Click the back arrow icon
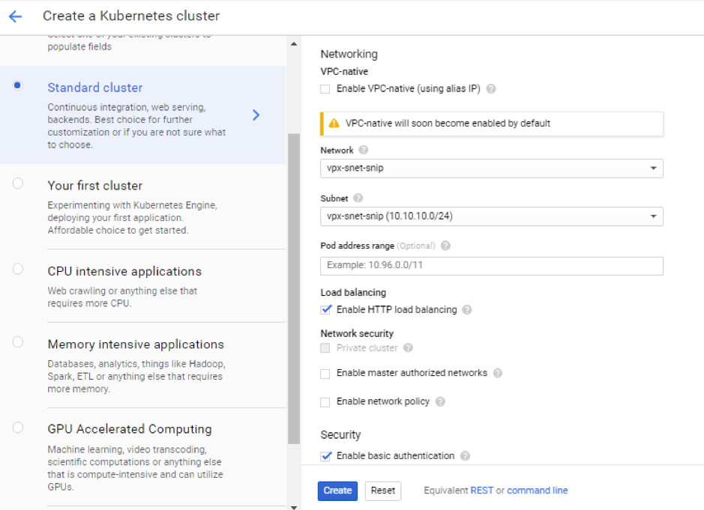This screenshot has height=510, width=704. (x=15, y=16)
